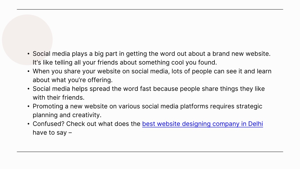Click the line 'It's like telling all your friends'

[125, 62]
